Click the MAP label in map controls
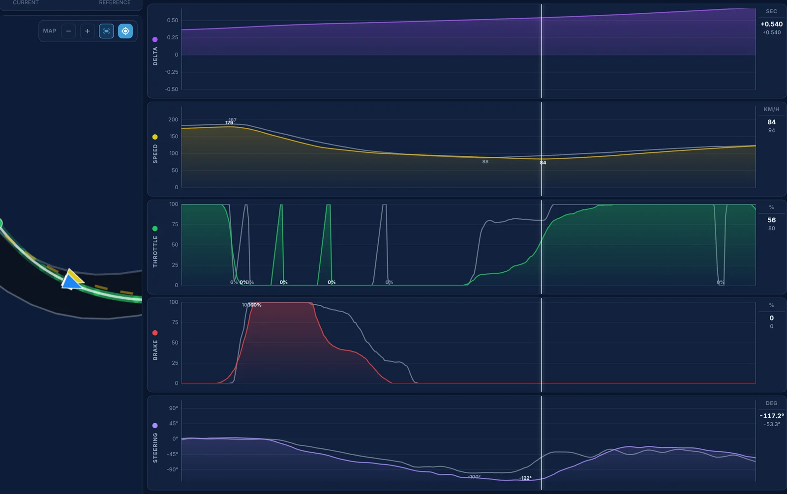Screen dimensions: 787x494 [x=50, y=31]
